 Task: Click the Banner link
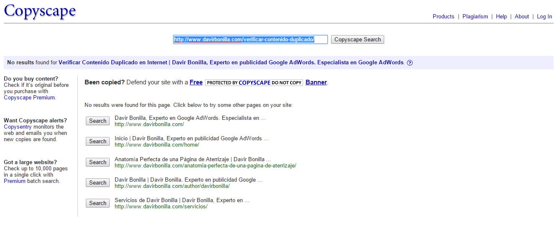(x=316, y=82)
